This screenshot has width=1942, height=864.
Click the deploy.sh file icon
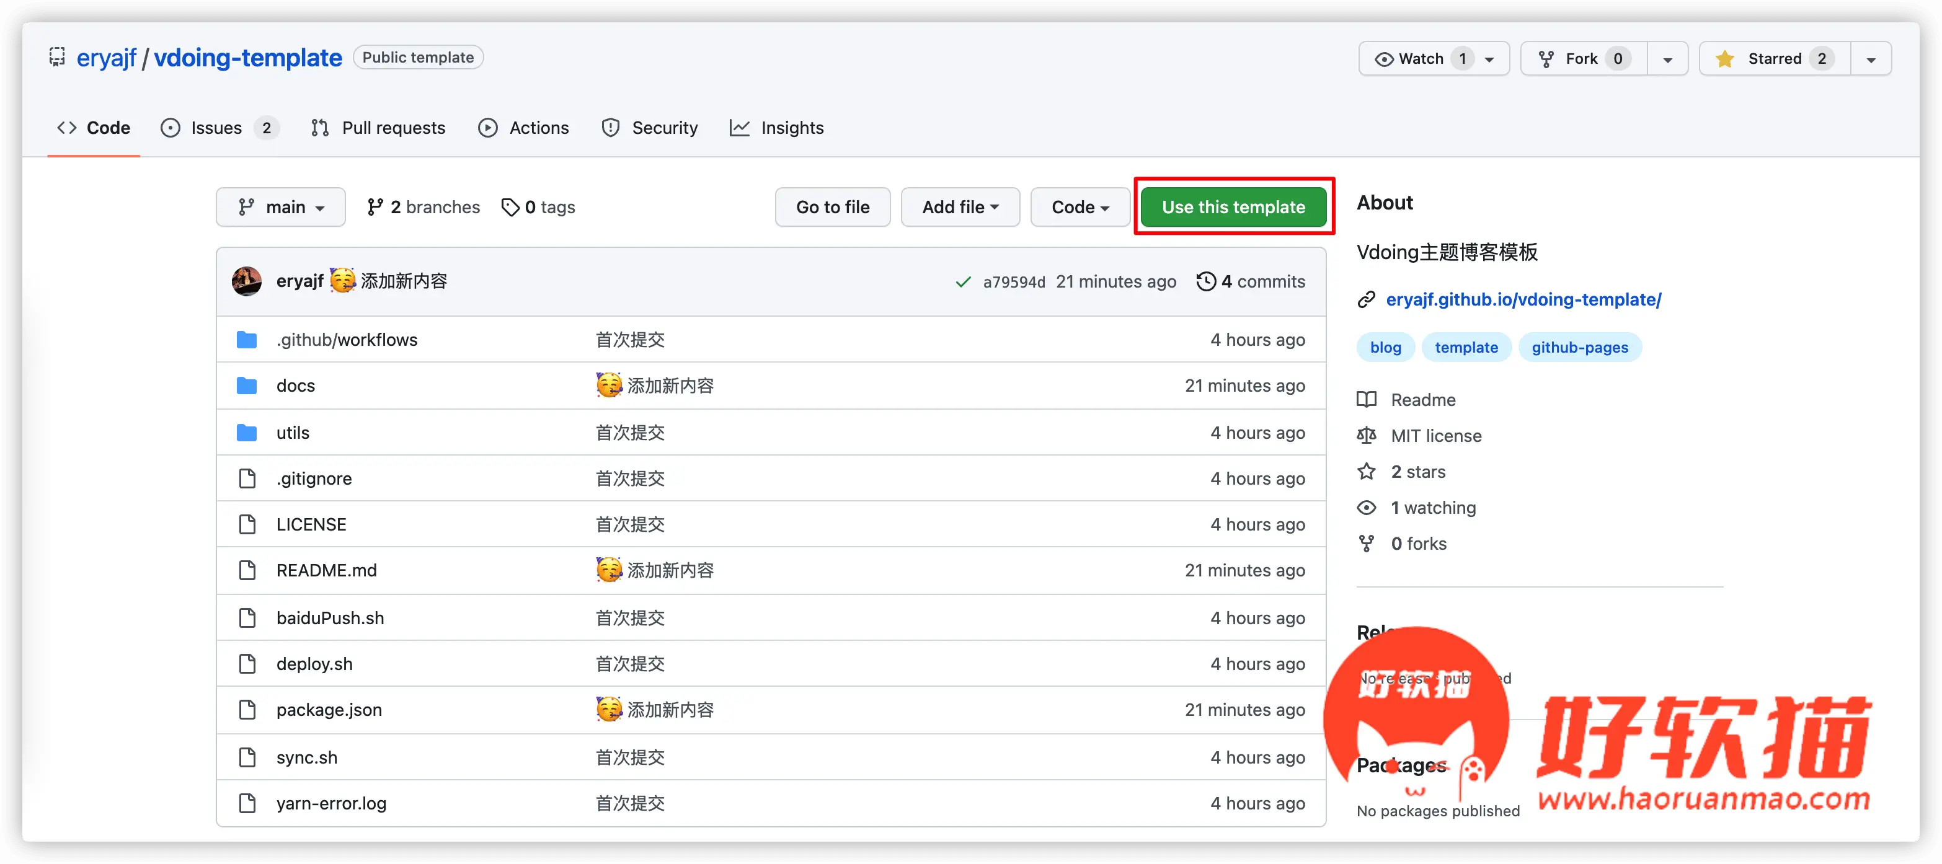tap(247, 664)
